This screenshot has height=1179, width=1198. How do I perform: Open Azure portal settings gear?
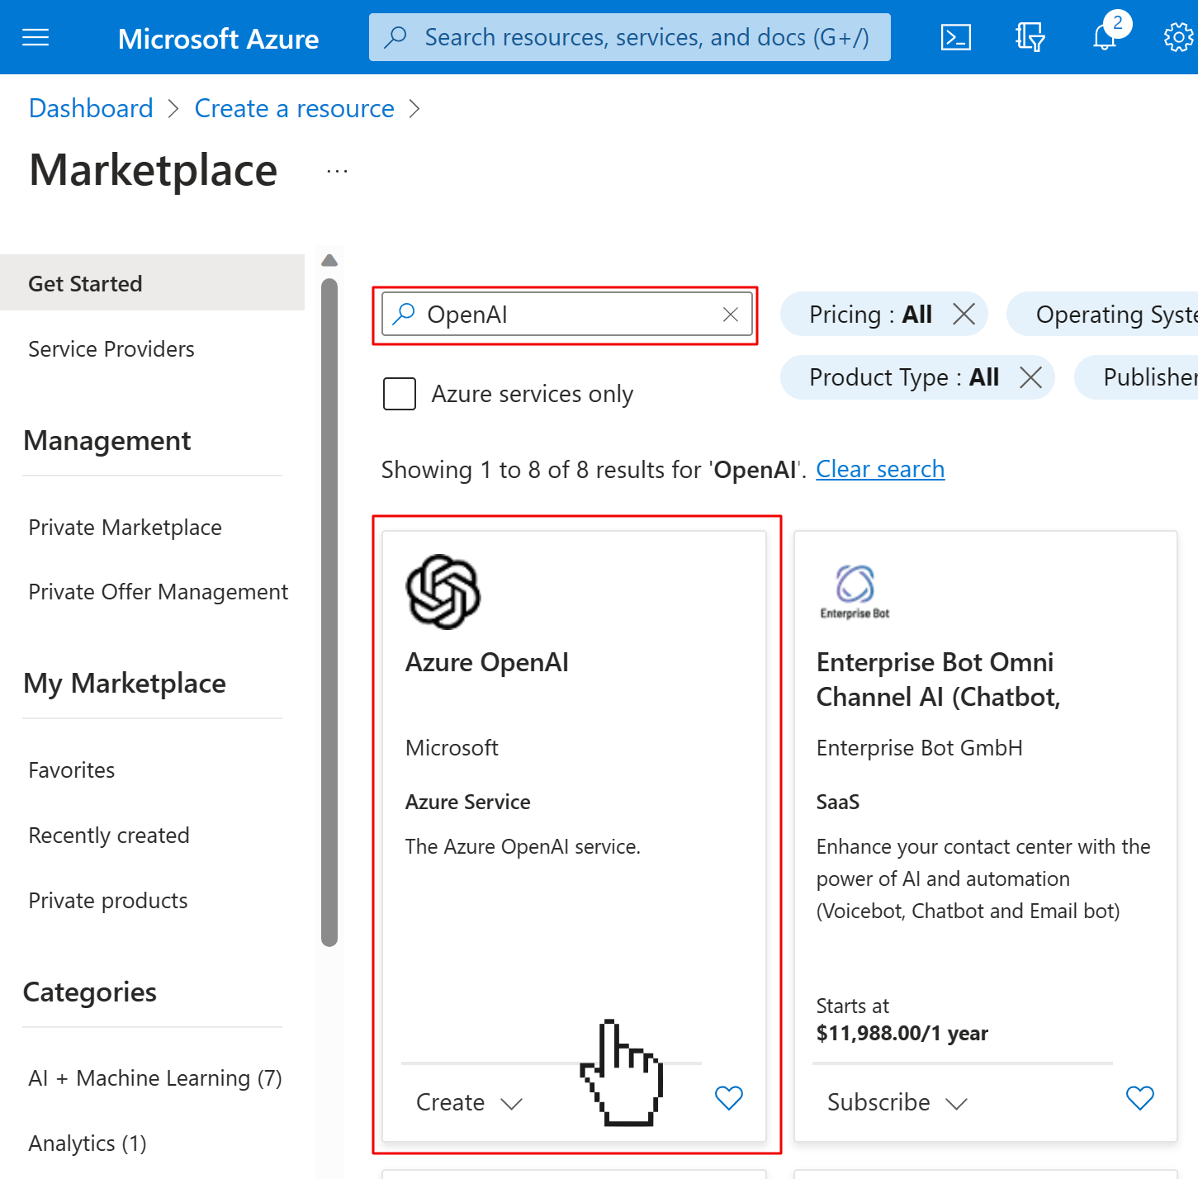(x=1177, y=37)
